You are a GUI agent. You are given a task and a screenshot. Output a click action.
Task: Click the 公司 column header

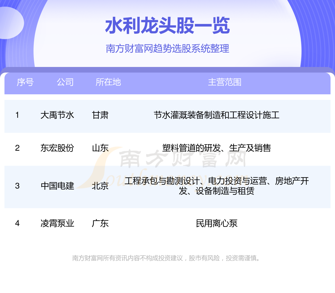[x=65, y=82]
